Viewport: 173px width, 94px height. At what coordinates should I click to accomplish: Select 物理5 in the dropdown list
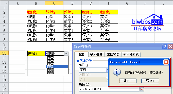tap(57, 69)
